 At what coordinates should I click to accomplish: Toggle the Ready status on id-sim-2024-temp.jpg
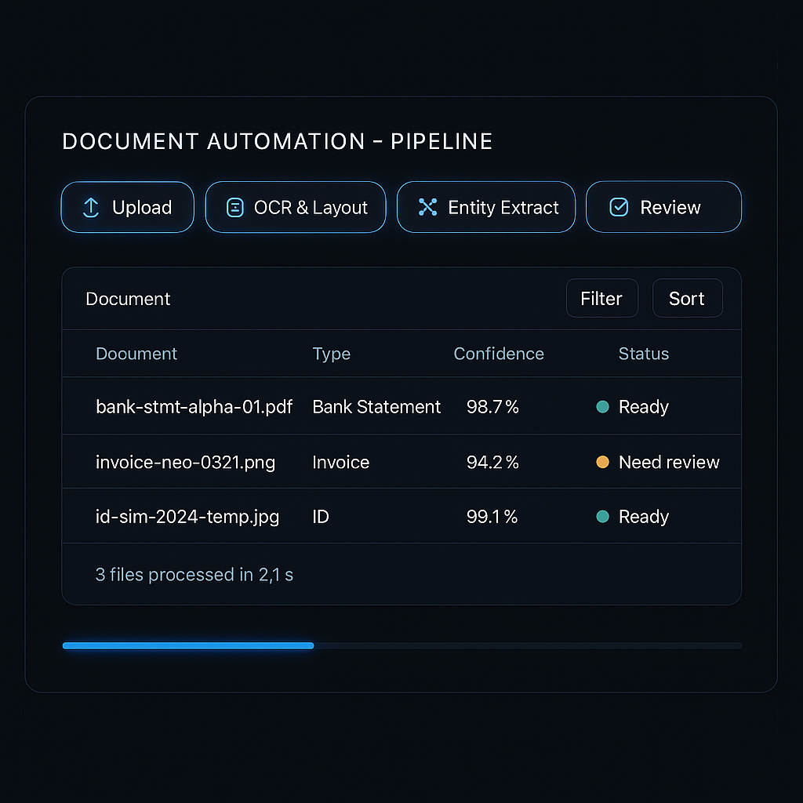pos(632,516)
